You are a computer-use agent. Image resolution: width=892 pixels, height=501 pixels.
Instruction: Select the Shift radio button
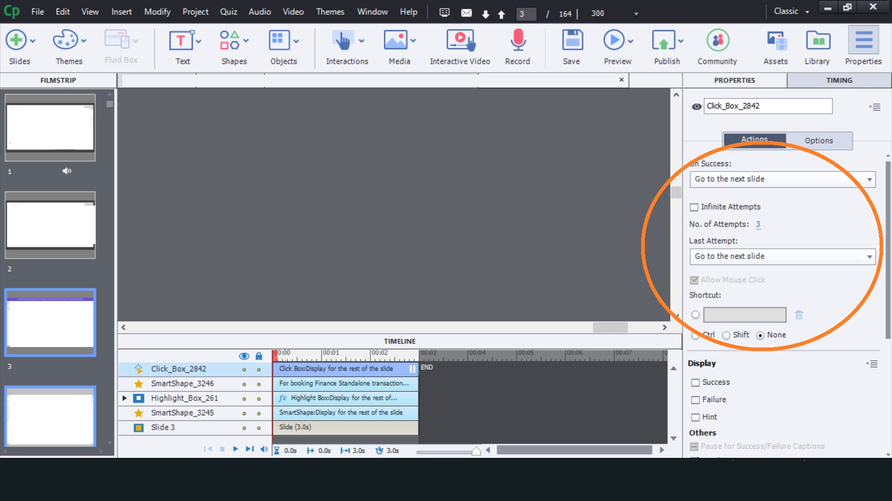(726, 335)
